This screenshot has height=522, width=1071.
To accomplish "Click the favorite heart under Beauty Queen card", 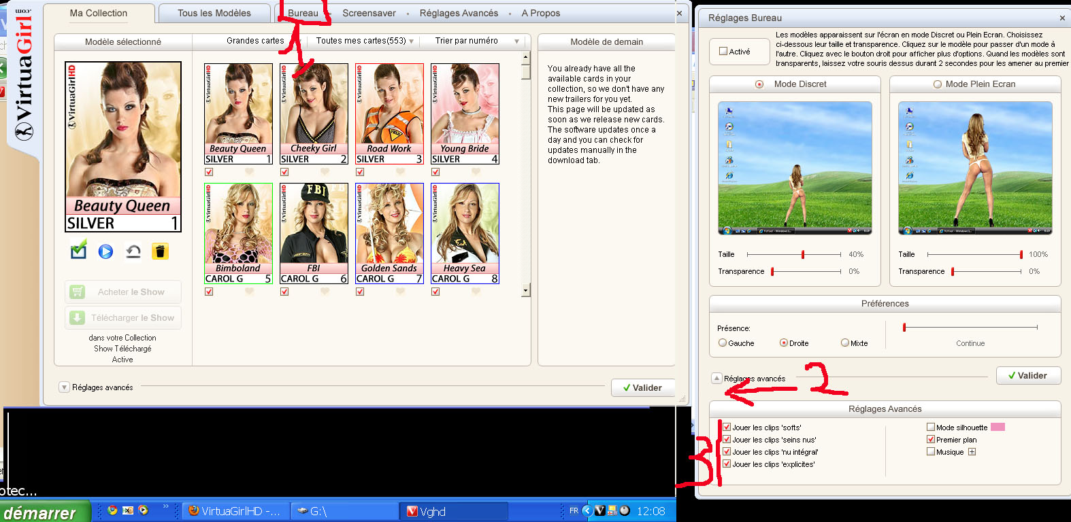I will [x=249, y=172].
